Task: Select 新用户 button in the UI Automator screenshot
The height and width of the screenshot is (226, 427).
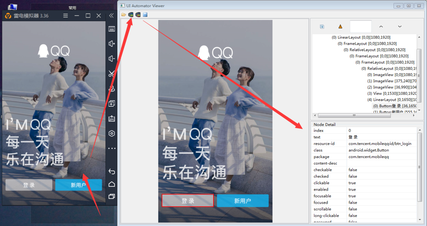Action: [243, 201]
